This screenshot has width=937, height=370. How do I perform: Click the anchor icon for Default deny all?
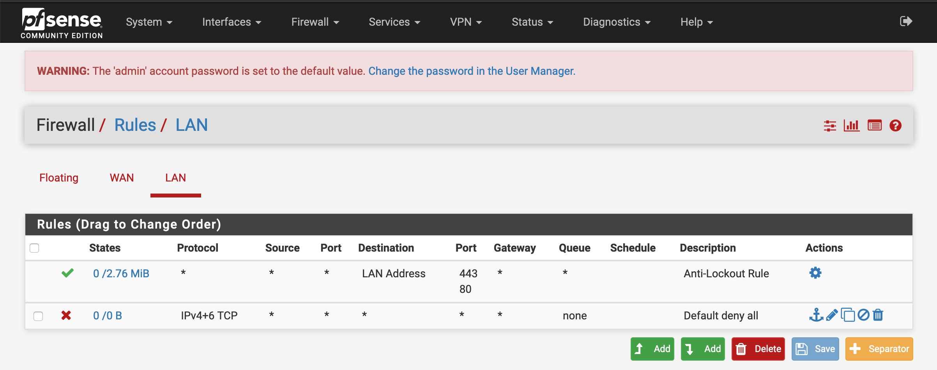click(816, 315)
